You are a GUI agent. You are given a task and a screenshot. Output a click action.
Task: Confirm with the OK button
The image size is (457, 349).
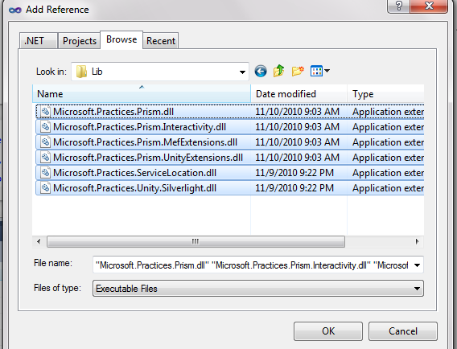pos(328,331)
